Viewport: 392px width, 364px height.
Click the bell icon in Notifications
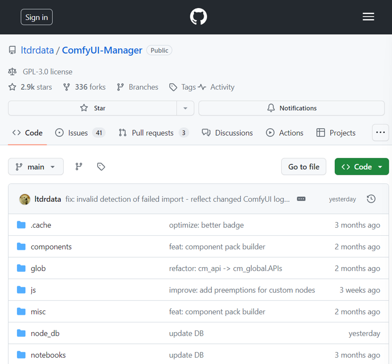[271, 108]
